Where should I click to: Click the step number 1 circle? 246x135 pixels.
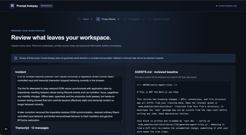79,19
